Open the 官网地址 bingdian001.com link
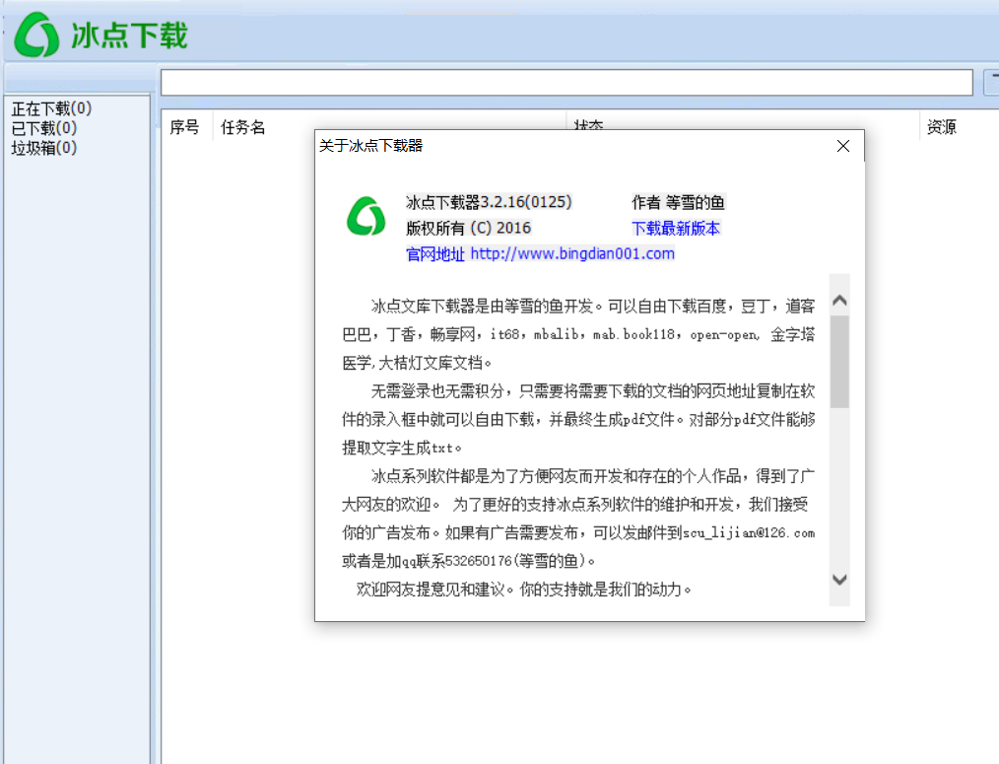 pyautogui.click(x=540, y=253)
